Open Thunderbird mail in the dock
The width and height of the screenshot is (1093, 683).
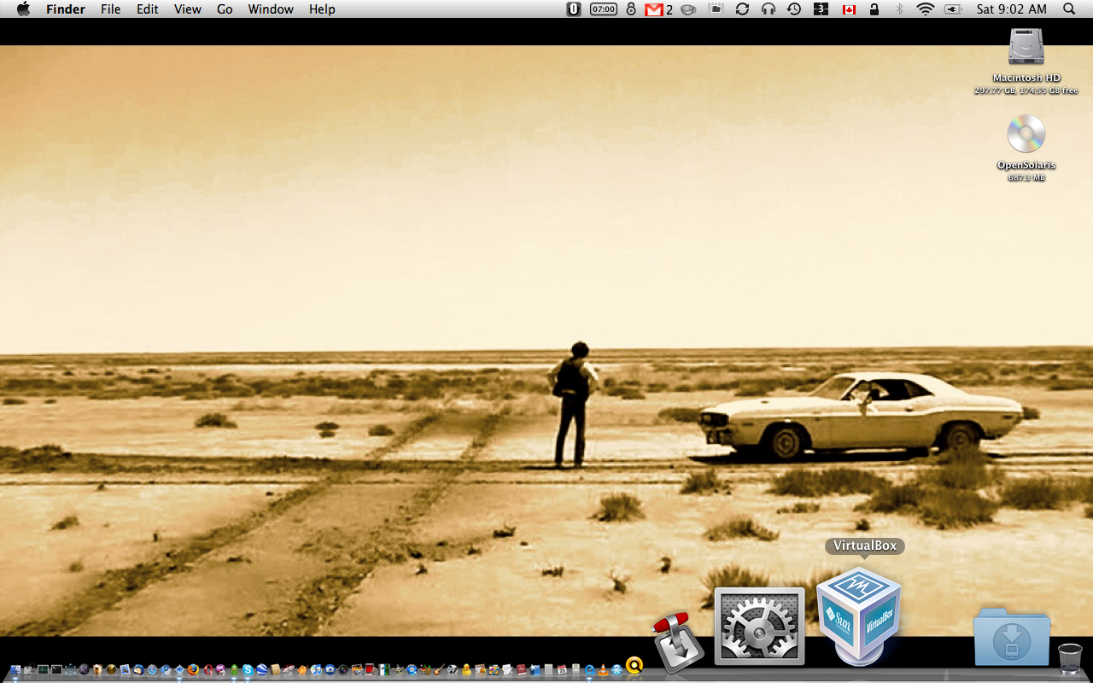(x=138, y=669)
